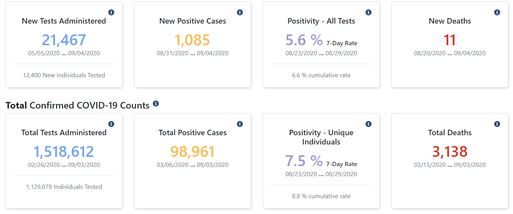The height and width of the screenshot is (214, 513).
Task: Click the New Deaths info icon
Action: point(497,12)
